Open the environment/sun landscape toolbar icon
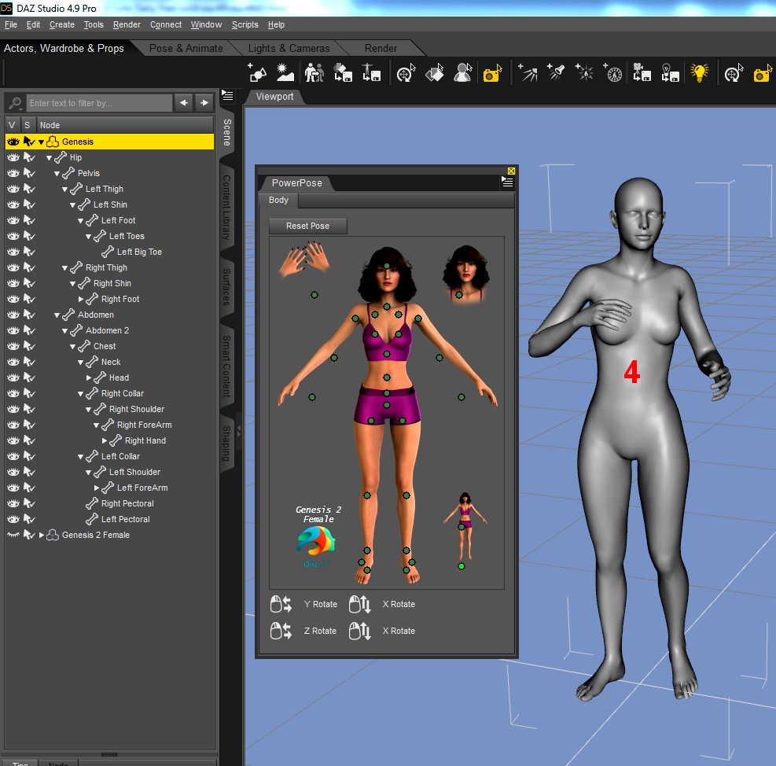Screen dimensions: 776x766 [x=285, y=73]
